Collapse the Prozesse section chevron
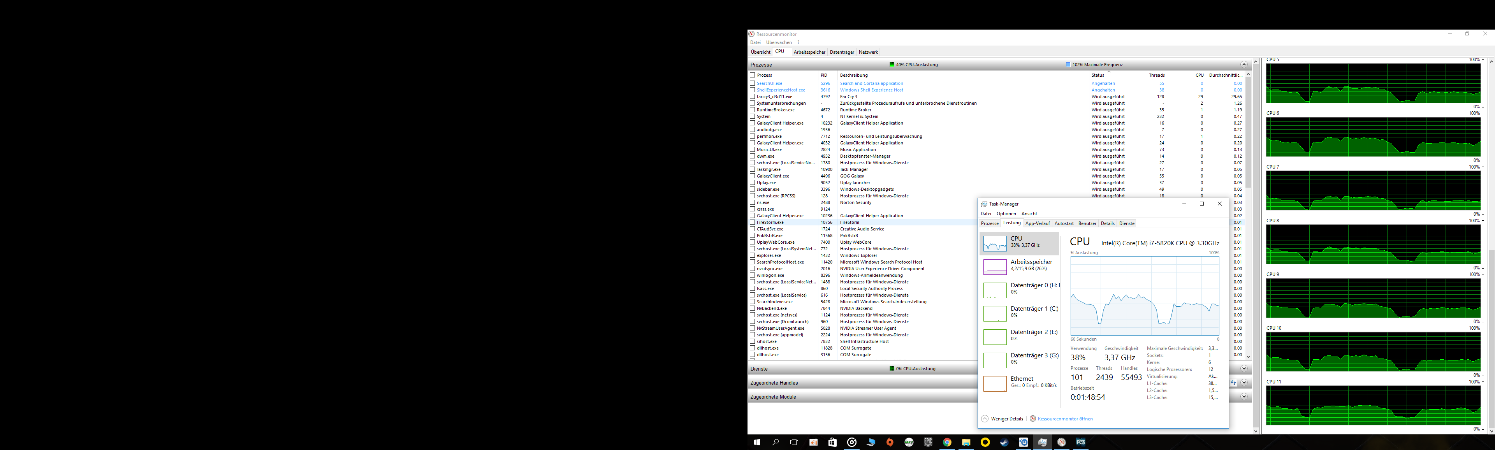This screenshot has height=450, width=1495. 1244,65
